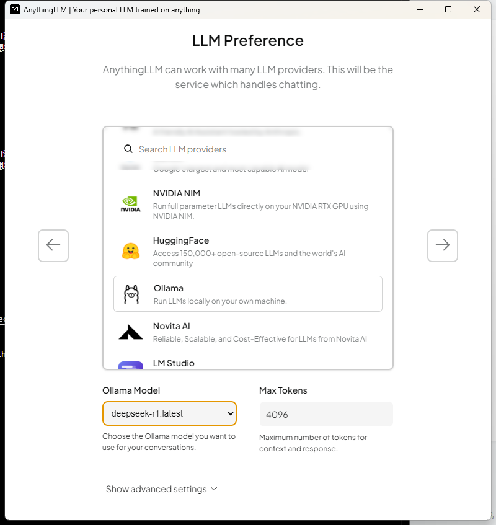Image resolution: width=496 pixels, height=525 pixels.
Task: Focus the Search LLM providers field
Action: pyautogui.click(x=248, y=149)
